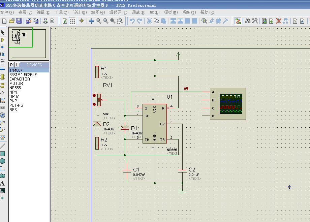
Task: Select 1N4007 in the devices list
Action: (x=29, y=70)
